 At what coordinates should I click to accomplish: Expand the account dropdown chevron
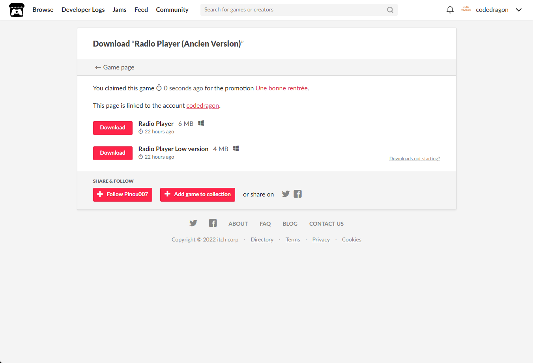click(519, 10)
